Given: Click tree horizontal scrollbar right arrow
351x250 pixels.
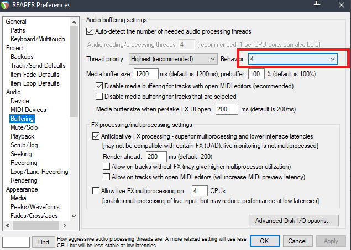Looking at the screenshot, I should click(65, 225).
